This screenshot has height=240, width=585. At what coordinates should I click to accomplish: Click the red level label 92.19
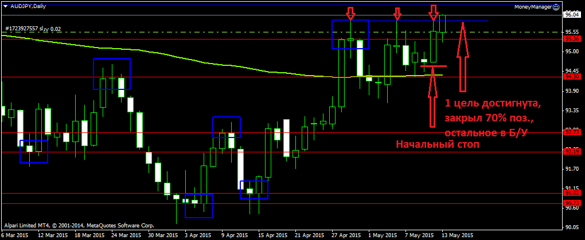point(572,152)
